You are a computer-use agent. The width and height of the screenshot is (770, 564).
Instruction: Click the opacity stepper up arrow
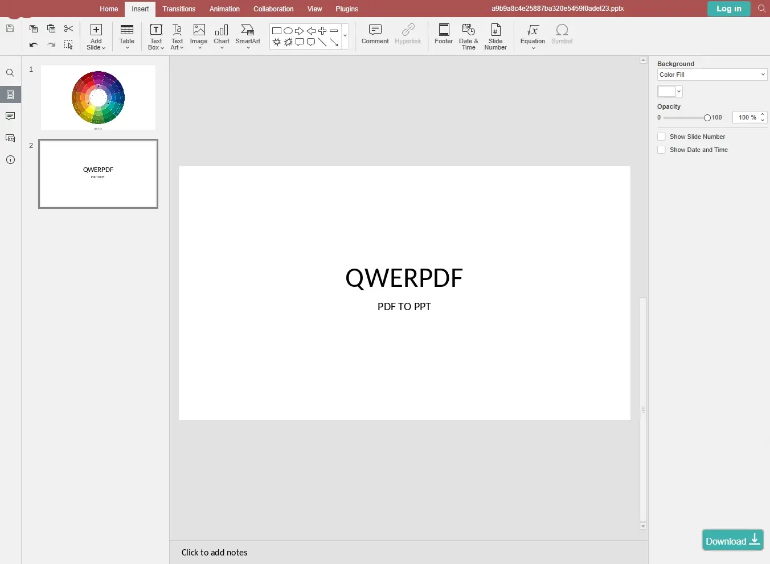pos(763,114)
